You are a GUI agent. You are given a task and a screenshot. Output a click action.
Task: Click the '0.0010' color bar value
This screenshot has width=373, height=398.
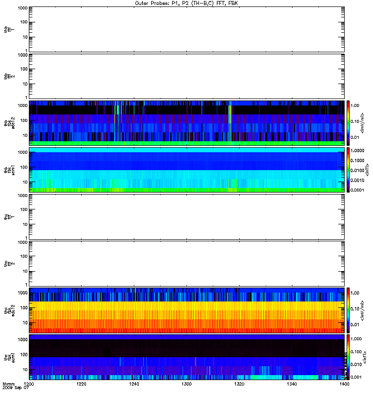(357, 180)
